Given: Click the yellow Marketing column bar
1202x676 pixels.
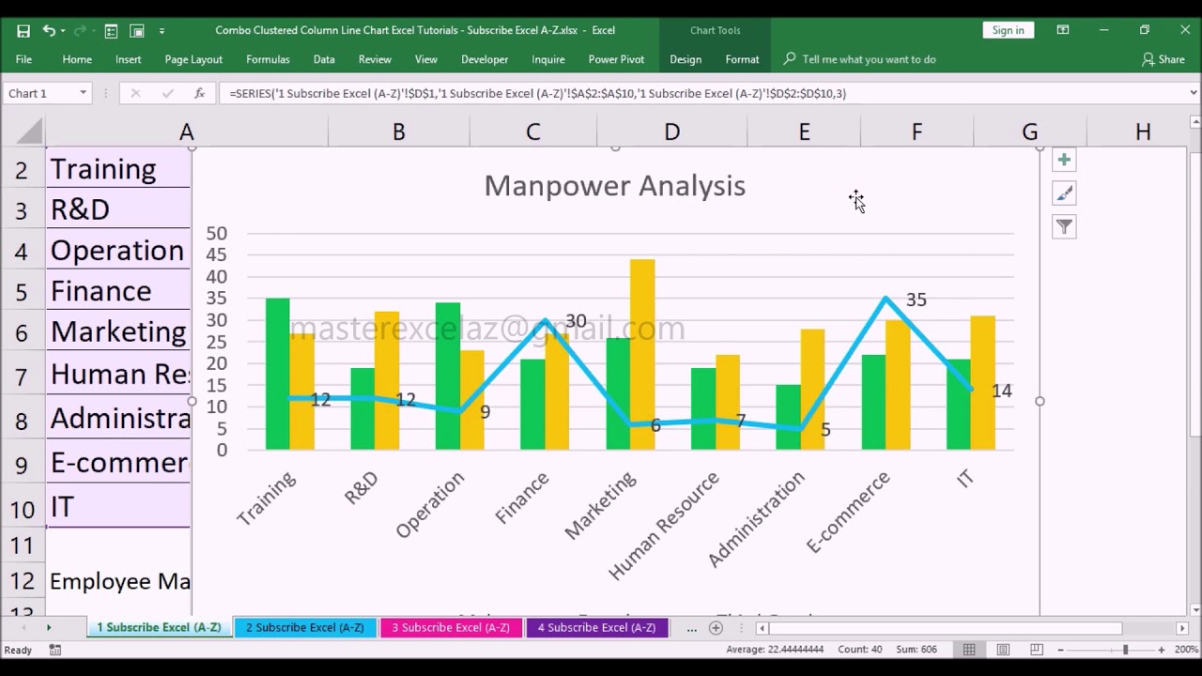Looking at the screenshot, I should [642, 354].
